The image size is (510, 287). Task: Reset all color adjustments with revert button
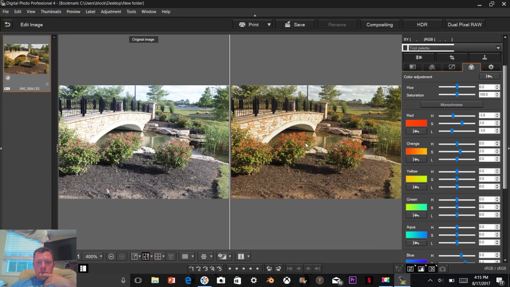coord(489,77)
